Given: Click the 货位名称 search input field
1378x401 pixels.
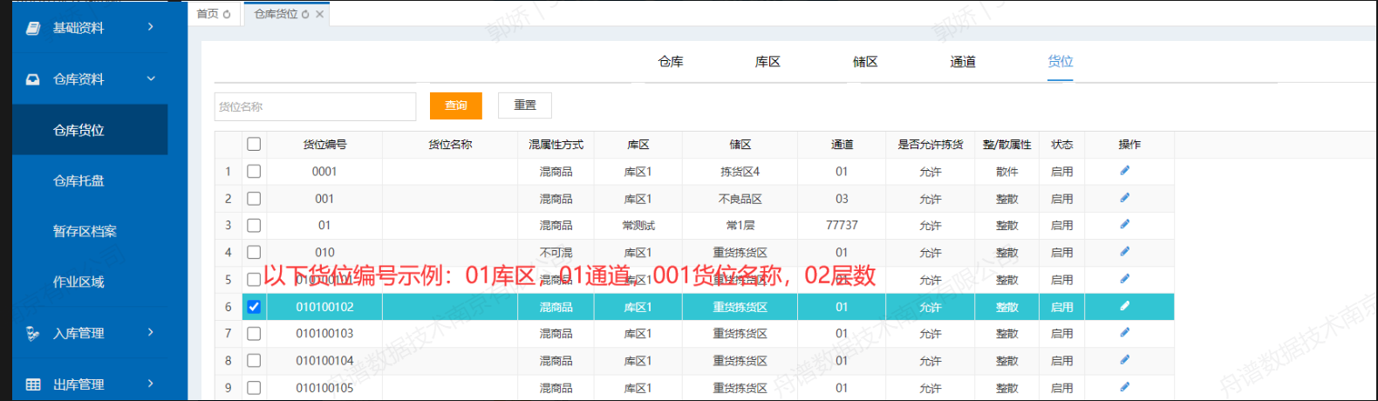Looking at the screenshot, I should click(315, 106).
